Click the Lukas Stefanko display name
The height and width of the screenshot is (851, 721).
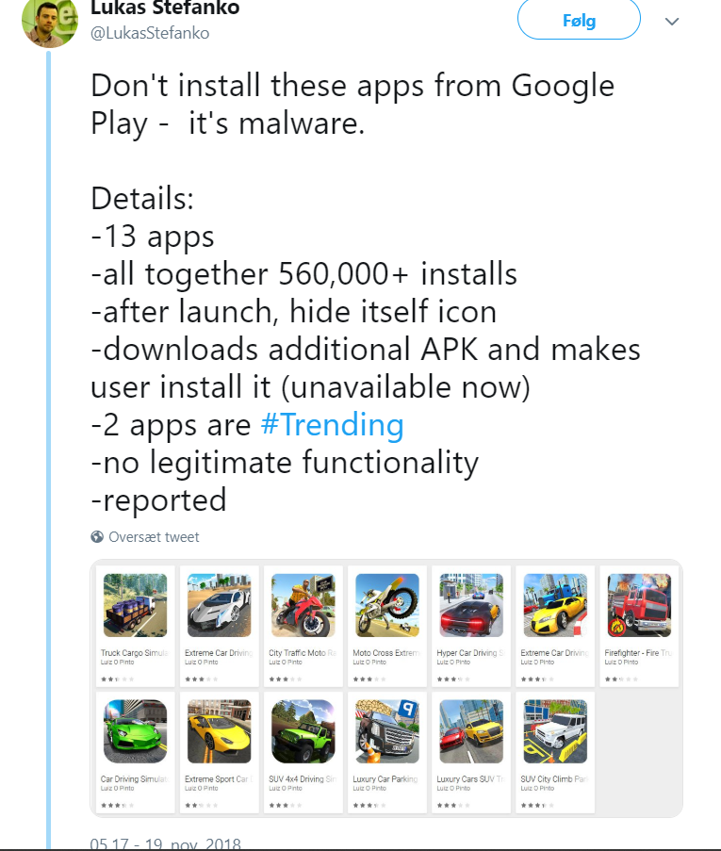point(165,8)
